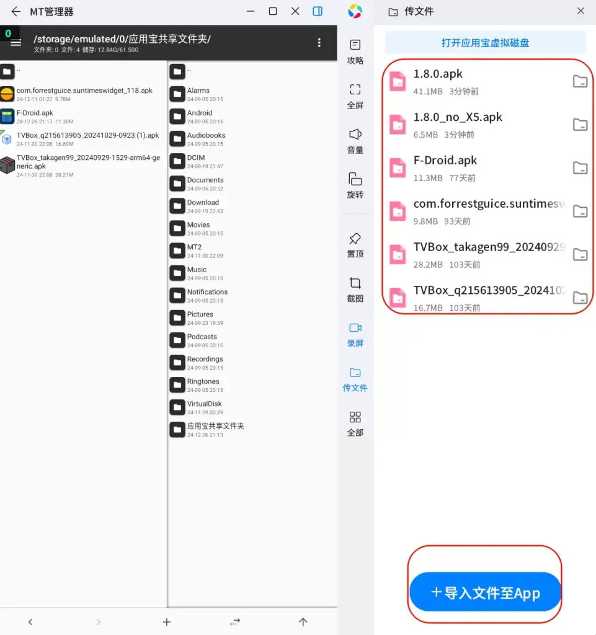596x635 pixels.
Task: Close the 传文件 panel
Action: click(x=580, y=11)
